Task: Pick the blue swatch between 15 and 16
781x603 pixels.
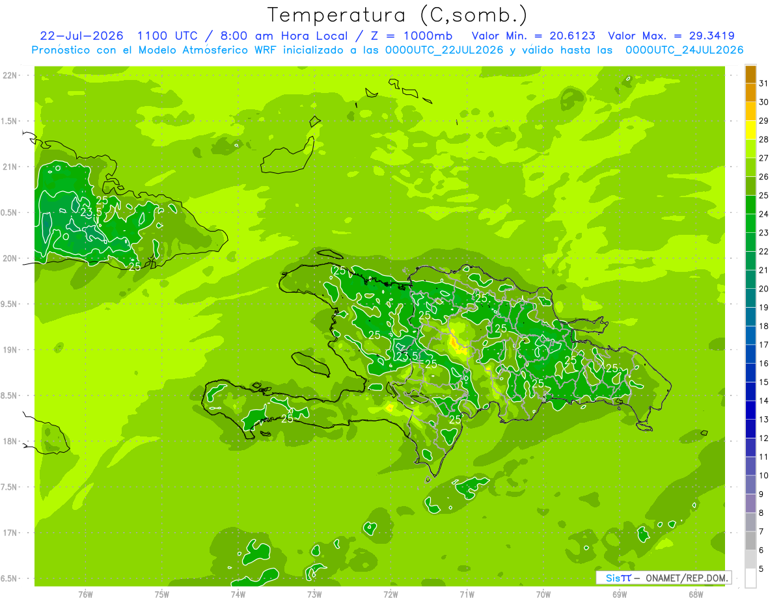Action: (x=750, y=373)
